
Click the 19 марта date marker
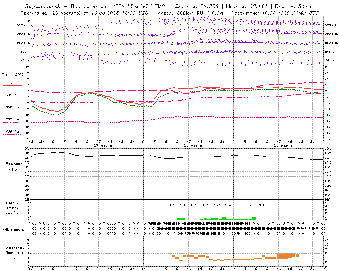[x=283, y=146]
